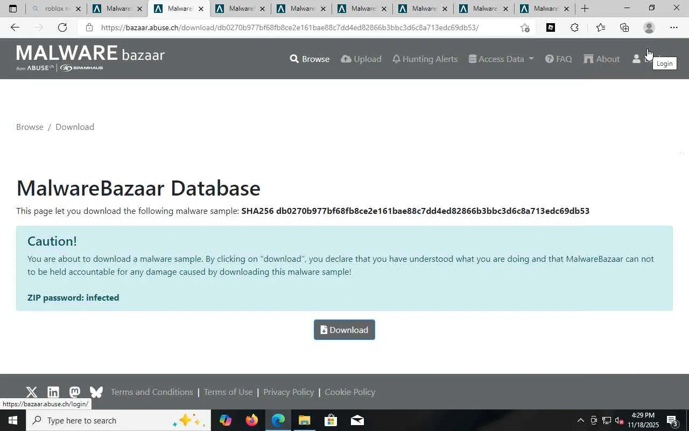
Task: Open the Cookie Policy link
Action: point(350,392)
